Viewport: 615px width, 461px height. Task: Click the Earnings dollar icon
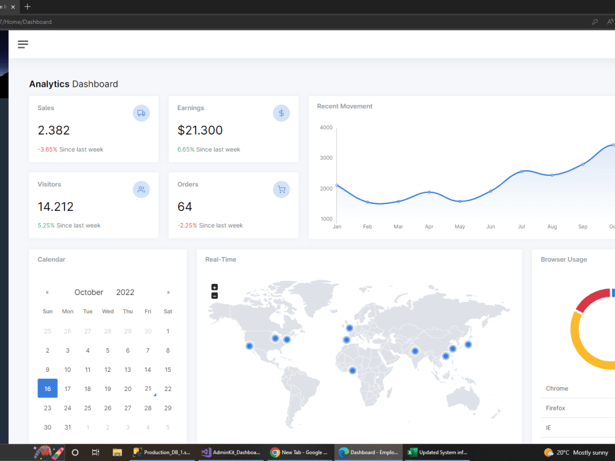click(x=281, y=113)
